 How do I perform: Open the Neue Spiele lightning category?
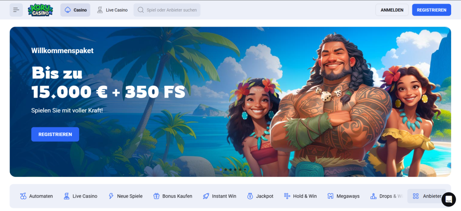pyautogui.click(x=125, y=196)
